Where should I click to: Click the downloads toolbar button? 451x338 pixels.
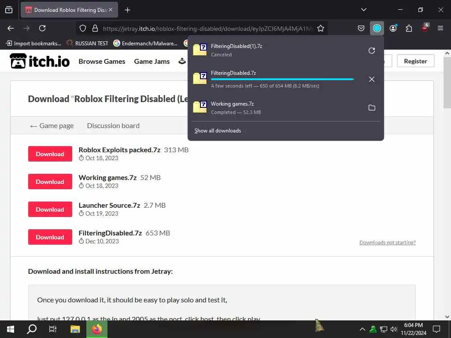pyautogui.click(x=377, y=28)
